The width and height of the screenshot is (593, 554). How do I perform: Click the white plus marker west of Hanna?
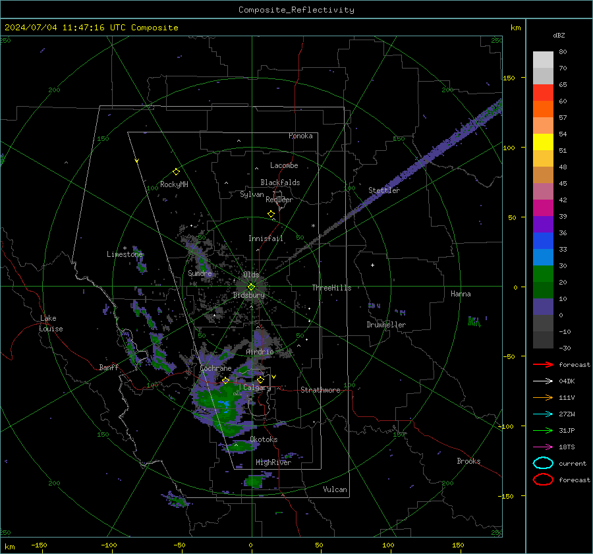click(372, 265)
